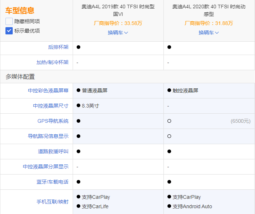The height and width of the screenshot is (214, 255).
Task: Open the 后排杯架 parameter link
Action: tap(58, 47)
